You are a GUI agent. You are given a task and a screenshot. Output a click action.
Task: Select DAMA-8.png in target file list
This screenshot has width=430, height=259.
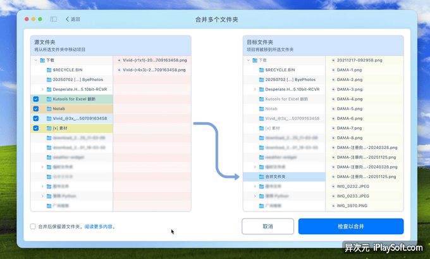(364, 138)
